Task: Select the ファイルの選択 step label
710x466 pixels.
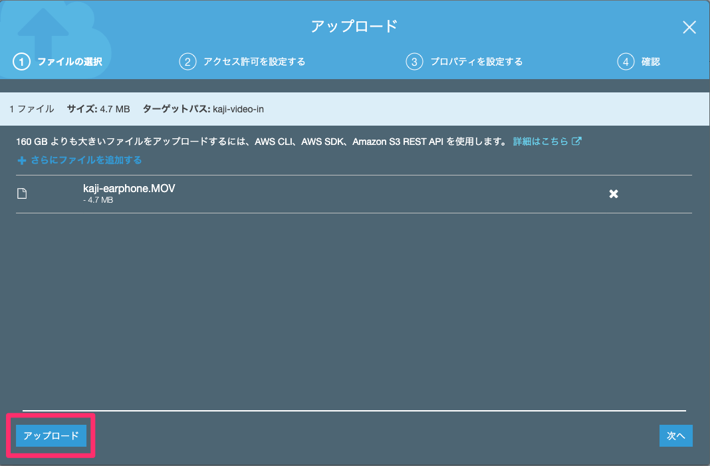Action: tap(69, 62)
